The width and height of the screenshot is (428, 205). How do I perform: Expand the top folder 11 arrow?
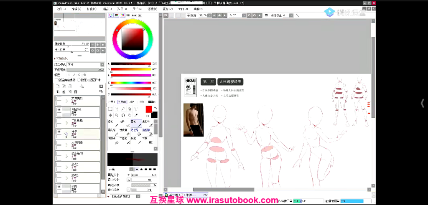click(66, 101)
